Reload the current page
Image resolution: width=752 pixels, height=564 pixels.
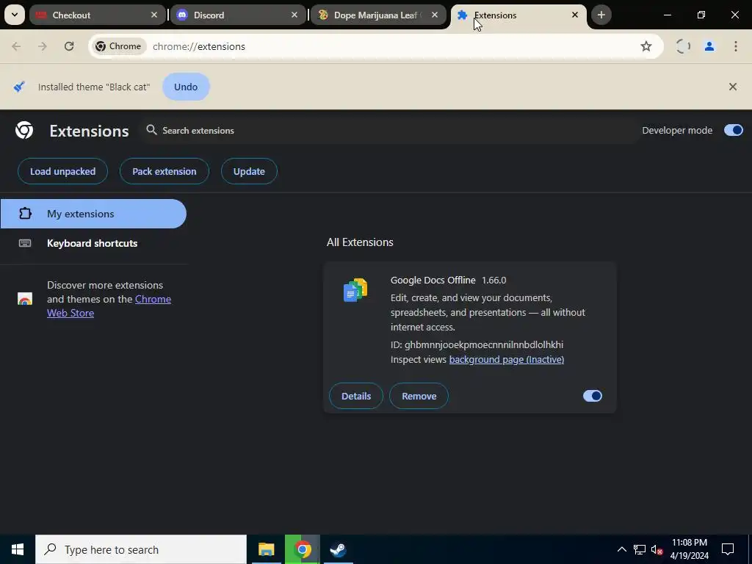pyautogui.click(x=69, y=46)
